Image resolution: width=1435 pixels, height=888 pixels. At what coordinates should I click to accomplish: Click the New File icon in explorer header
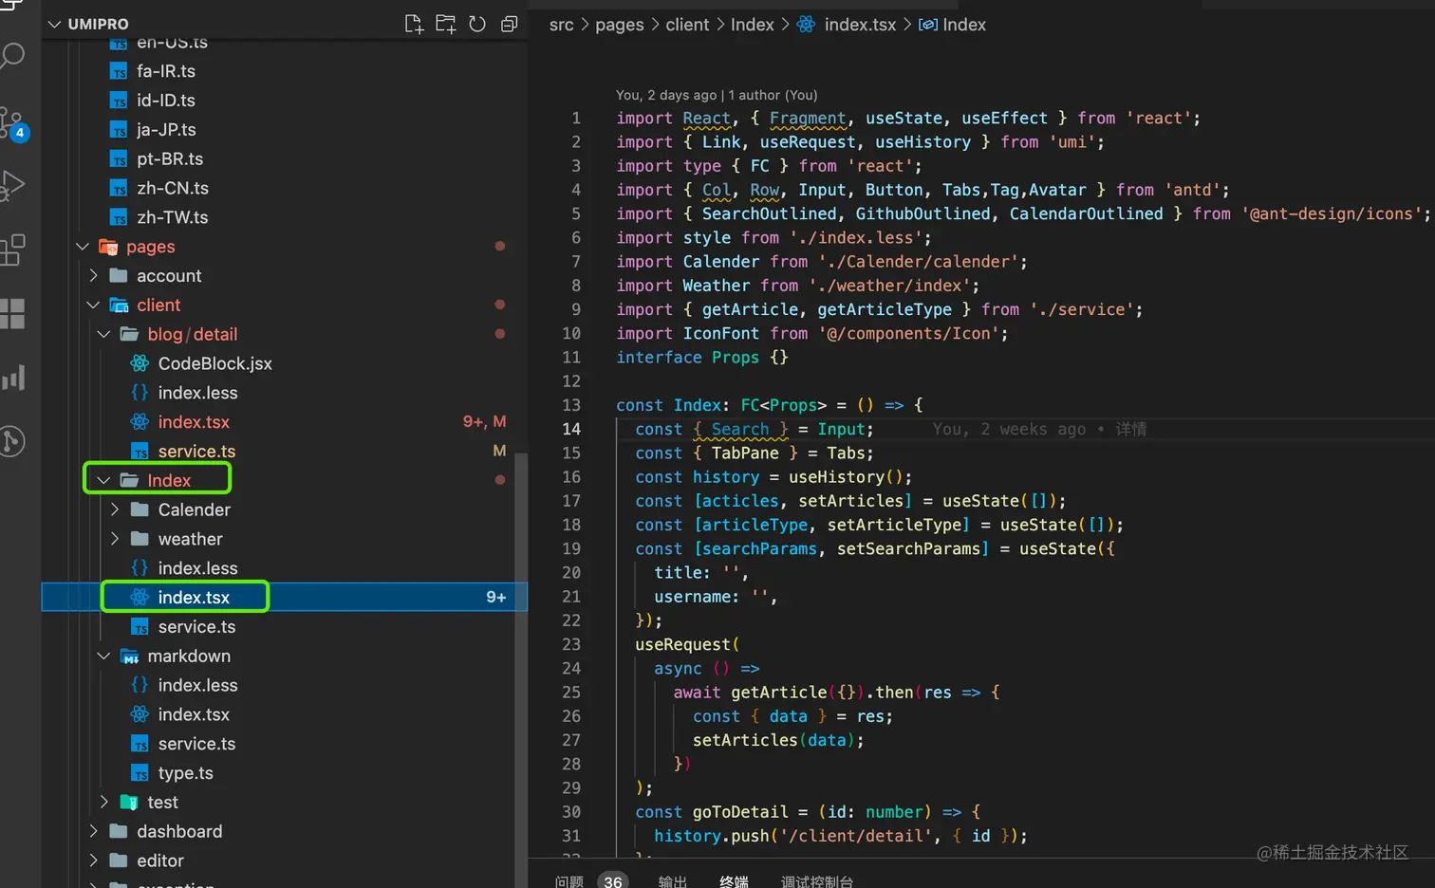point(414,25)
